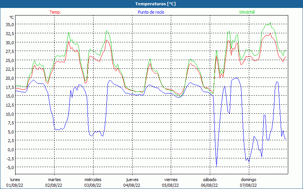This screenshot has height=189, width=303.
Task: Click the 25,0 y-axis value
Action: click(10, 60)
